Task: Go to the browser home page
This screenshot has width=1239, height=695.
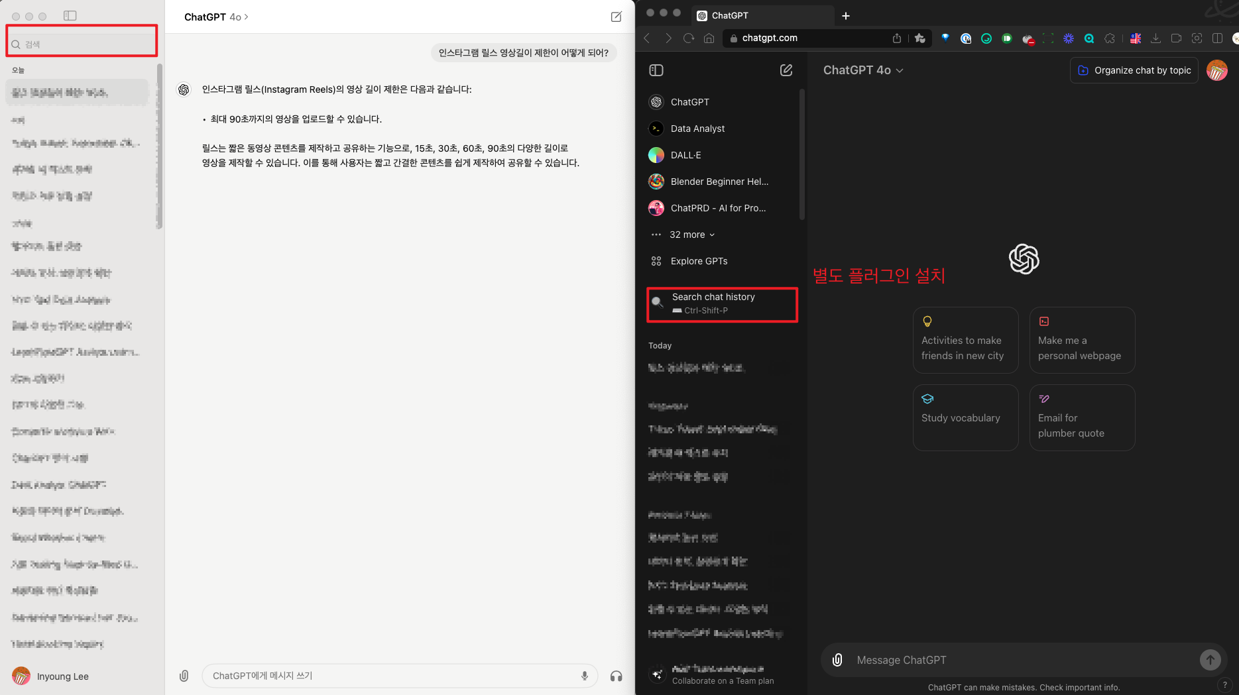Action: pos(709,38)
